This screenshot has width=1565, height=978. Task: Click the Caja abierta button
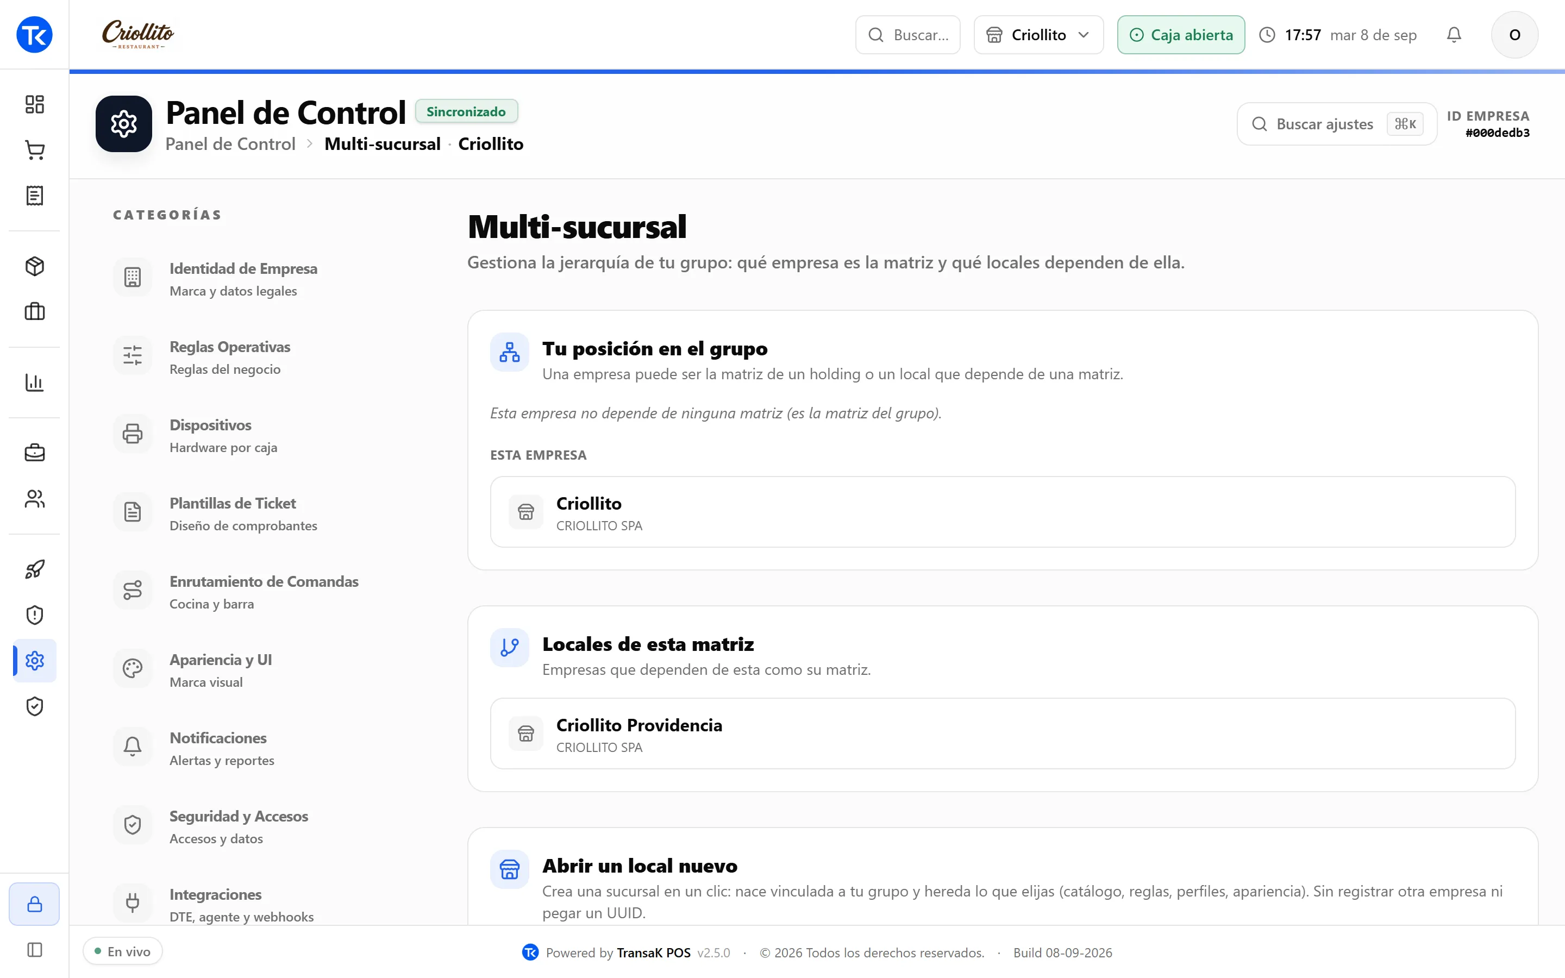pyautogui.click(x=1181, y=35)
